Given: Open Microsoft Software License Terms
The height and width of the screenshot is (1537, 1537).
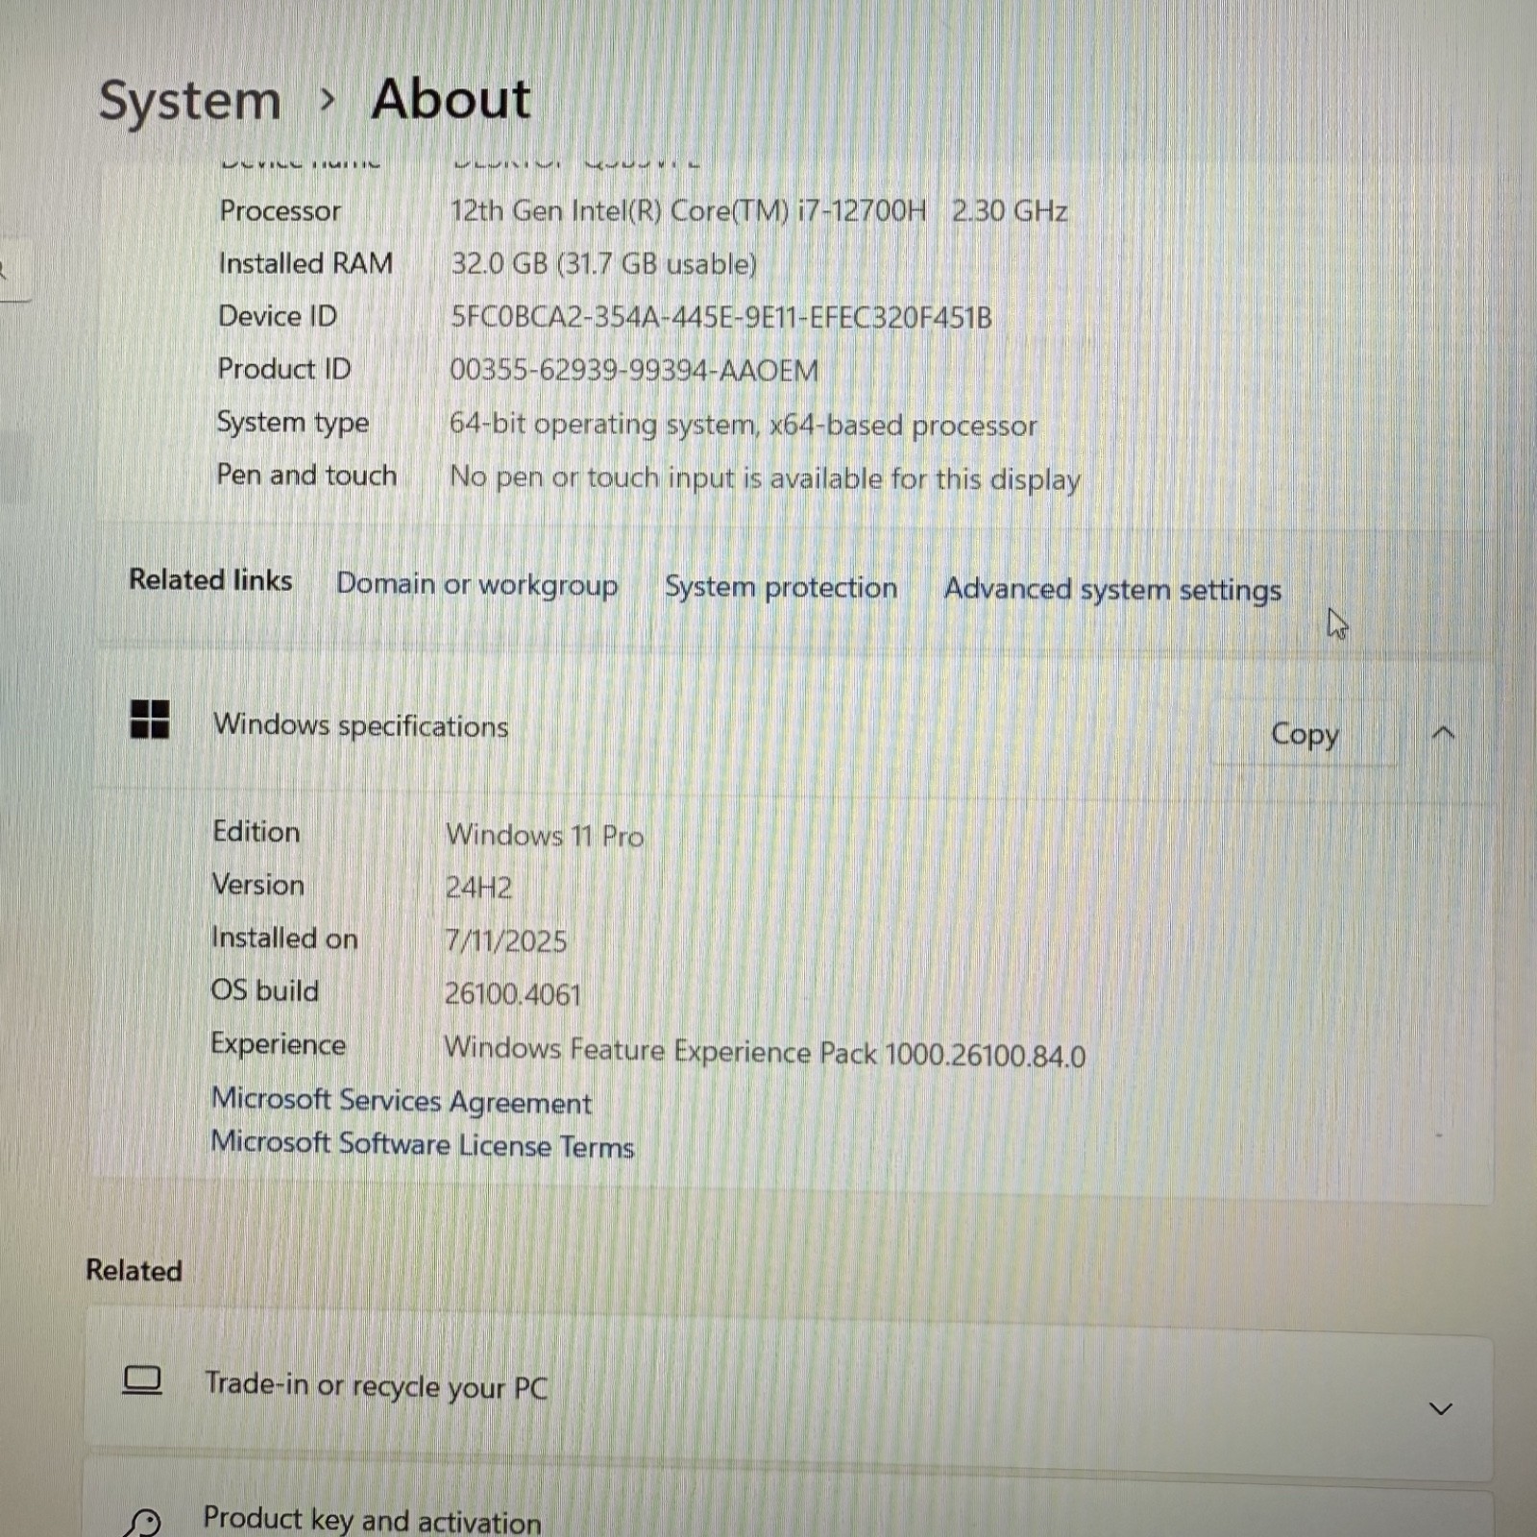Looking at the screenshot, I should tap(423, 1144).
